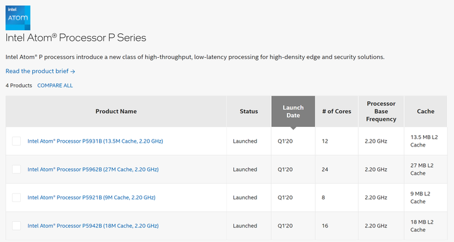Open Intel Atom Processor P5921B link
This screenshot has width=454, height=242.
click(91, 197)
